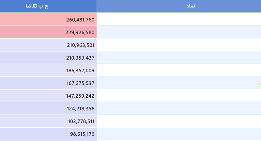The height and width of the screenshot is (141, 261).
Task: Click the نماد cell in the 186,357,009 row
Action: [179, 70]
